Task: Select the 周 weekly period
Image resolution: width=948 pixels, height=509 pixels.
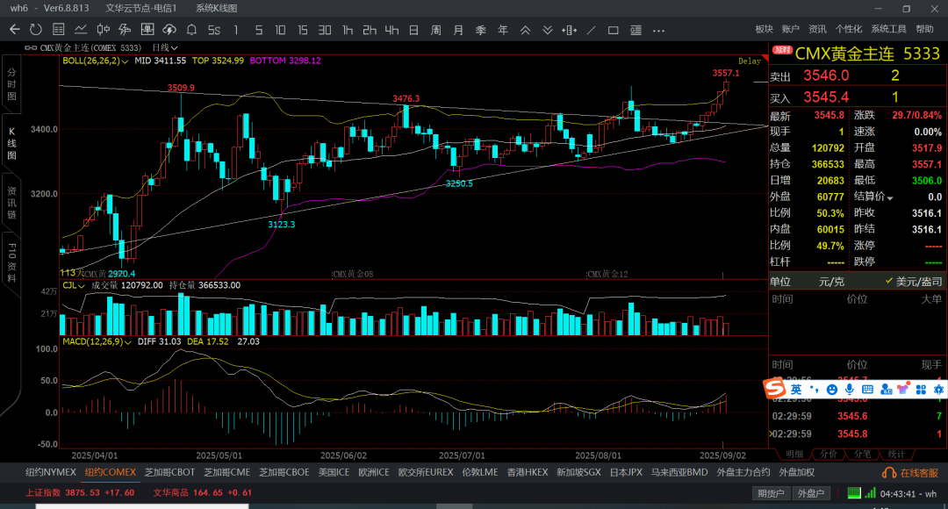Action: tap(436, 30)
